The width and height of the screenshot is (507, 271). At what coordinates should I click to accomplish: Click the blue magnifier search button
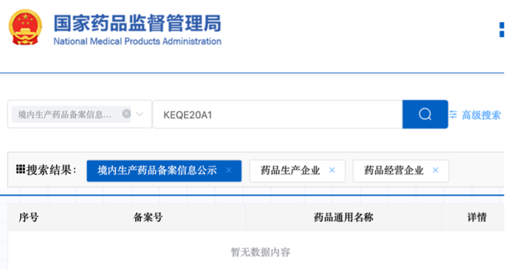coord(425,114)
